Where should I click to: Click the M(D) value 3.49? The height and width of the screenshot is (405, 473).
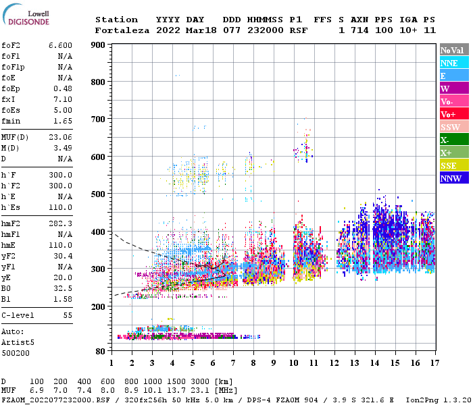[x=63, y=148]
